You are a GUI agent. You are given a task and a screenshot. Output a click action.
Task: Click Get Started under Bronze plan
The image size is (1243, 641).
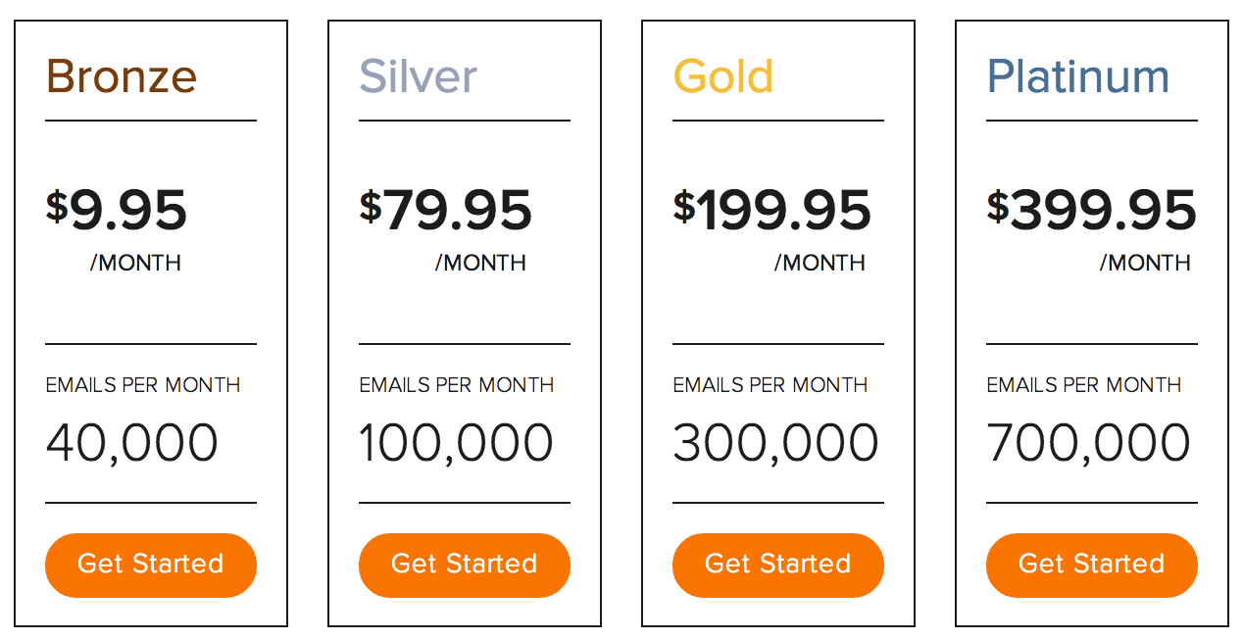click(x=150, y=565)
